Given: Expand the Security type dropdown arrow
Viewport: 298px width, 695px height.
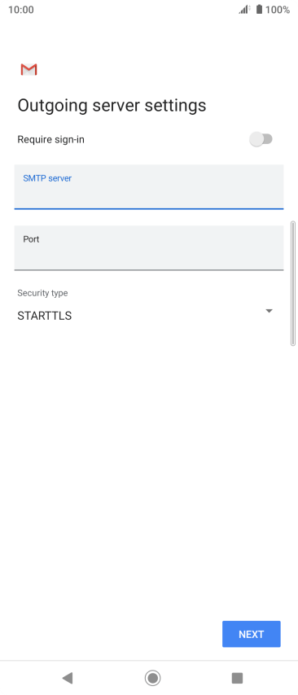Looking at the screenshot, I should pos(269,311).
